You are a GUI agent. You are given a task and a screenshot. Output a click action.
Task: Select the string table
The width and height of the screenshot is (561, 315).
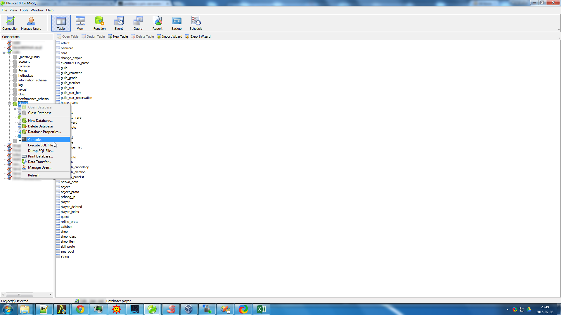tap(65, 256)
